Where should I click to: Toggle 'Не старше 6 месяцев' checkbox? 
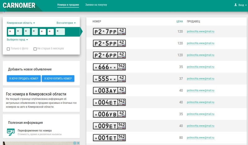click(35, 49)
